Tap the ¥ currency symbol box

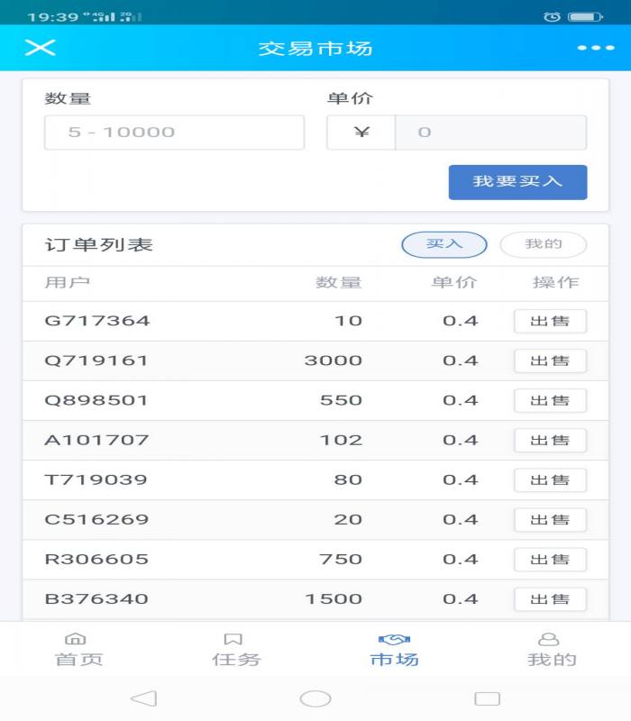click(x=361, y=132)
